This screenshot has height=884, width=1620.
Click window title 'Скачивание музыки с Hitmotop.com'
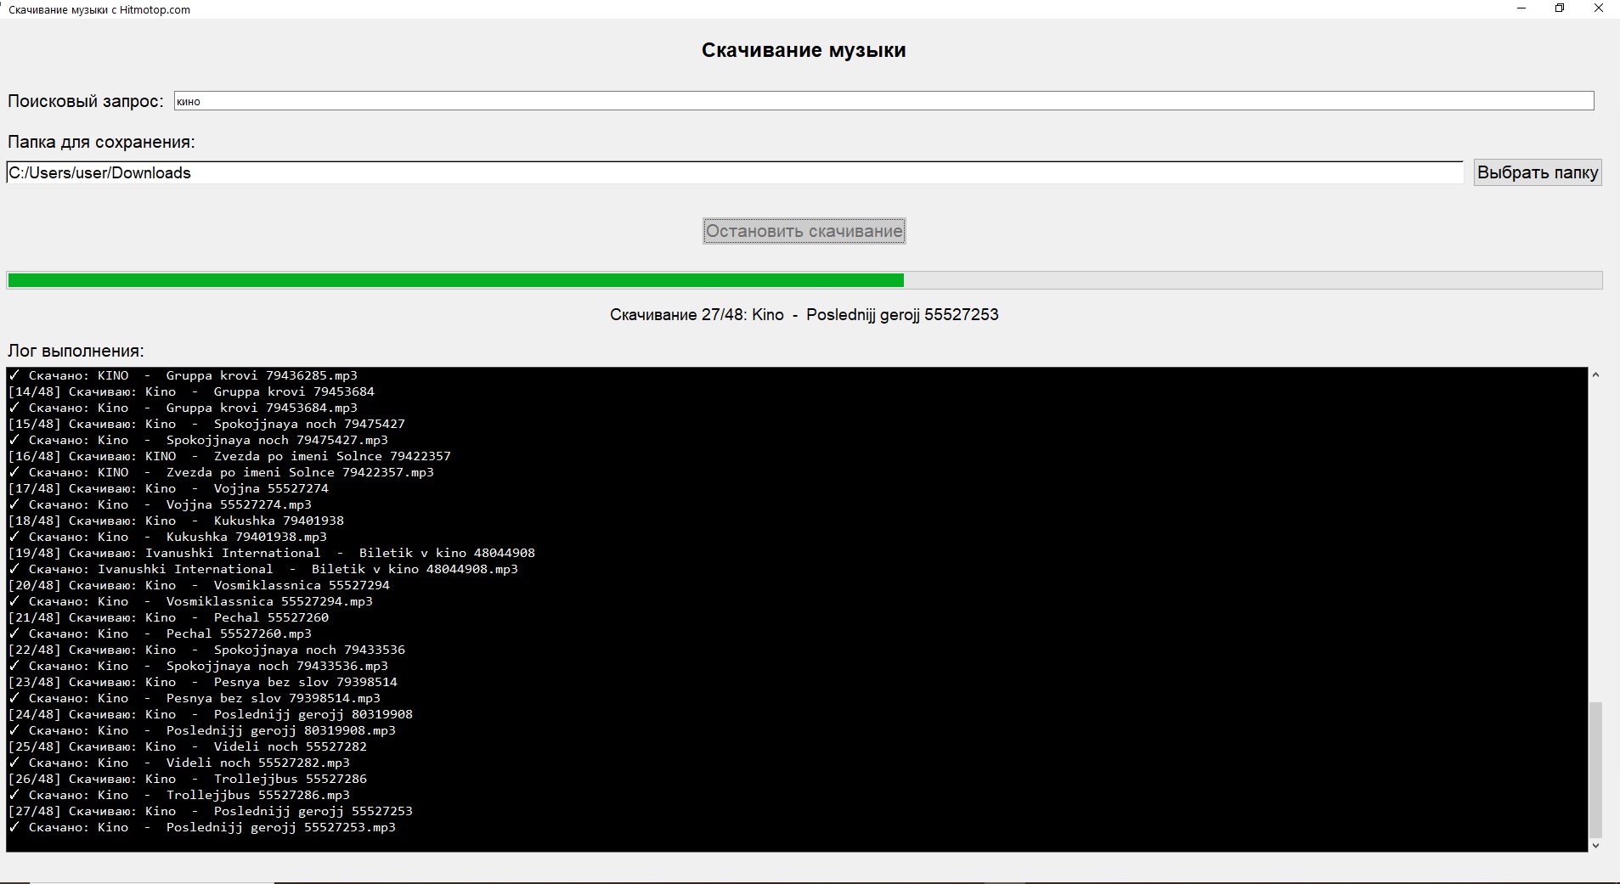[x=99, y=9]
